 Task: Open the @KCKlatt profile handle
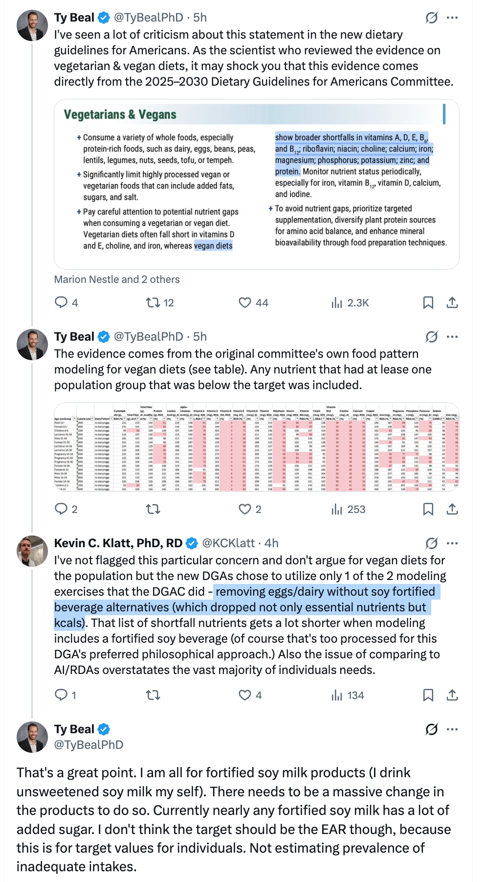228,543
